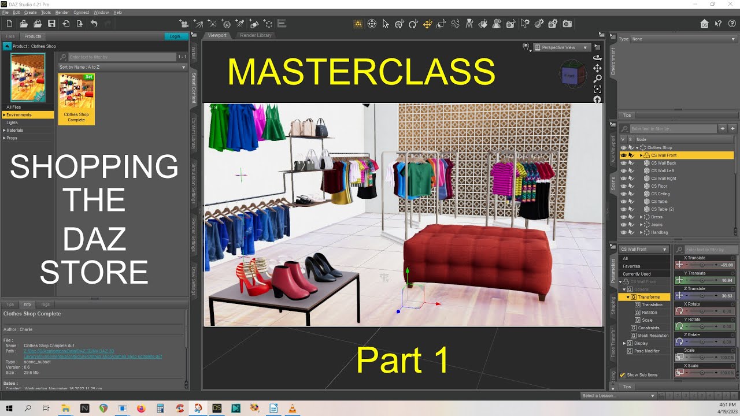Hide the Handbag node via eye icon
The width and height of the screenshot is (740, 416).
tap(623, 232)
